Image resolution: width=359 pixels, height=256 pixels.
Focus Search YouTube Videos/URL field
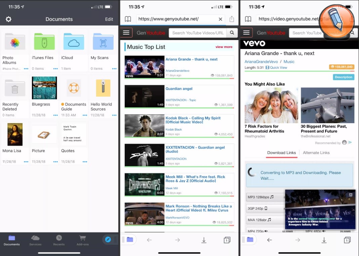(x=198, y=33)
